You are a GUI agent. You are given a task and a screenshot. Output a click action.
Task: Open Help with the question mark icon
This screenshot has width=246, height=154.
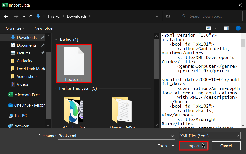[x=238, y=28]
